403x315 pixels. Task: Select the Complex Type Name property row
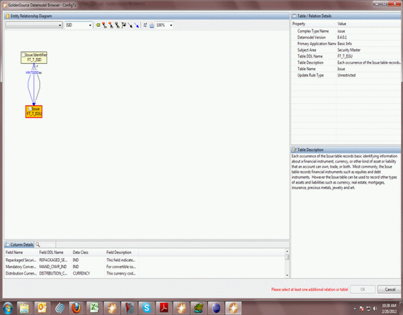[346, 31]
